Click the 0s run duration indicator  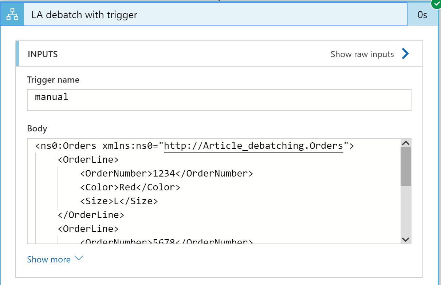point(422,15)
